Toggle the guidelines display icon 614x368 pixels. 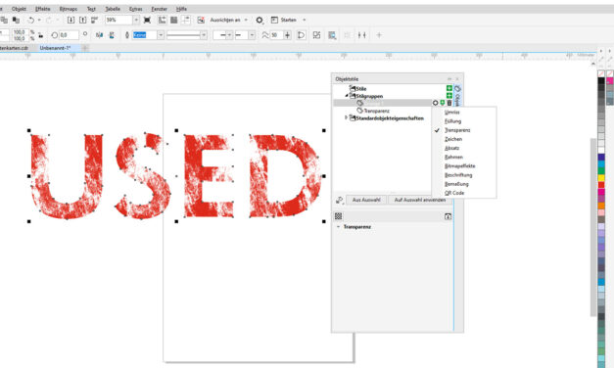[x=186, y=20]
